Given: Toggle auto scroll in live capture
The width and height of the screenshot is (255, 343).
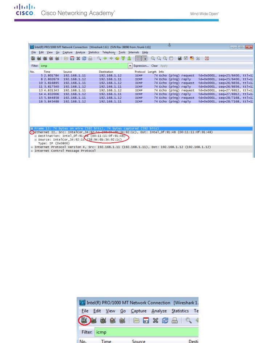Looking at the screenshot, I should pyautogui.click(x=144, y=58).
